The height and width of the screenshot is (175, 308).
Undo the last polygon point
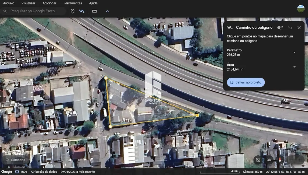[290, 27]
